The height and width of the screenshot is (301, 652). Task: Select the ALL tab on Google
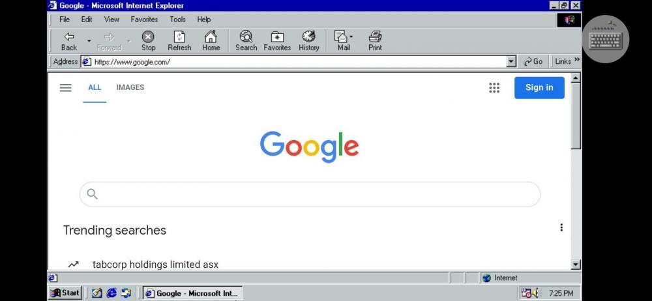pyautogui.click(x=95, y=87)
